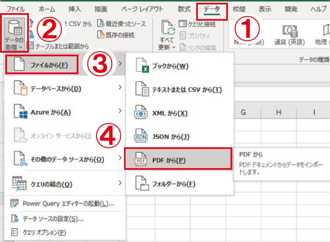Switch to the 描画 tab

(101, 9)
